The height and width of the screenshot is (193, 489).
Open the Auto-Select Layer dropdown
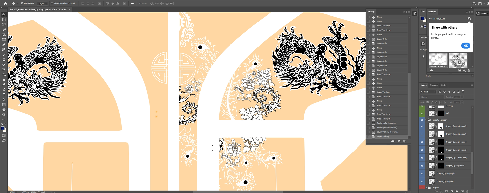43,3
